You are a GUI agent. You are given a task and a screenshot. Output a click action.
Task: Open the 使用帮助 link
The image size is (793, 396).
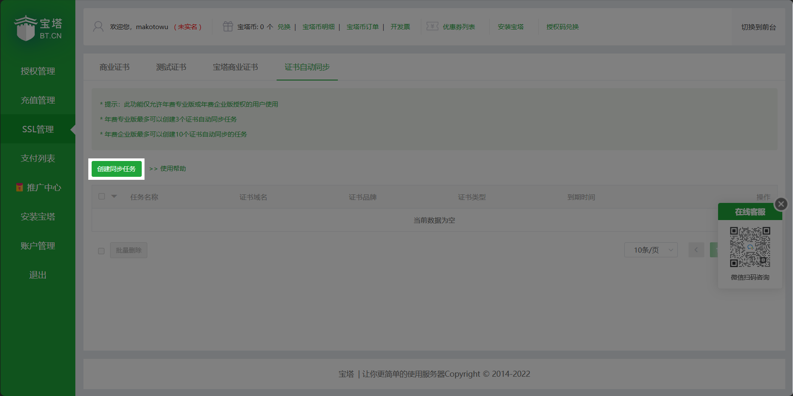pyautogui.click(x=173, y=169)
